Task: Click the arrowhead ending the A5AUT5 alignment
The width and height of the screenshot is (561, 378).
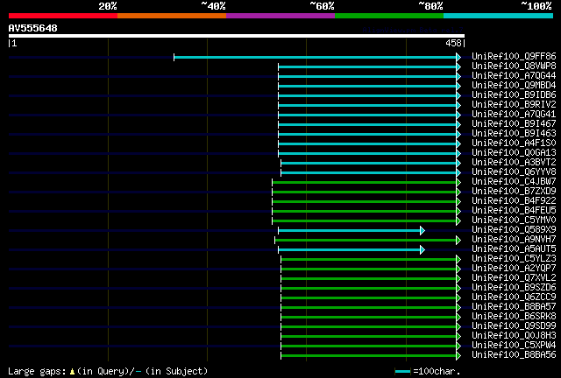Action: 423,249
